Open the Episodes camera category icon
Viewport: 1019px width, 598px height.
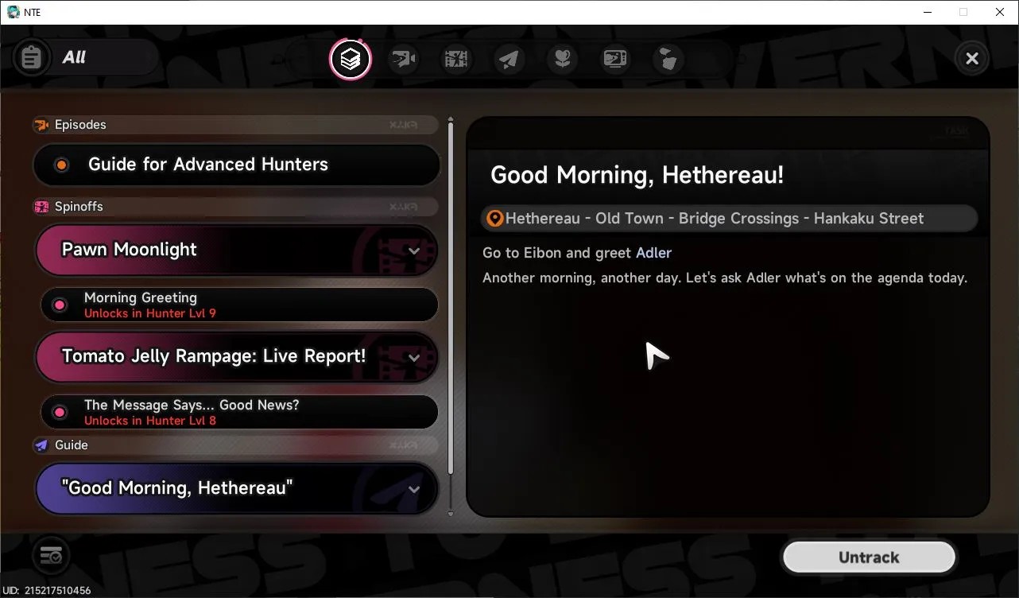pos(404,59)
